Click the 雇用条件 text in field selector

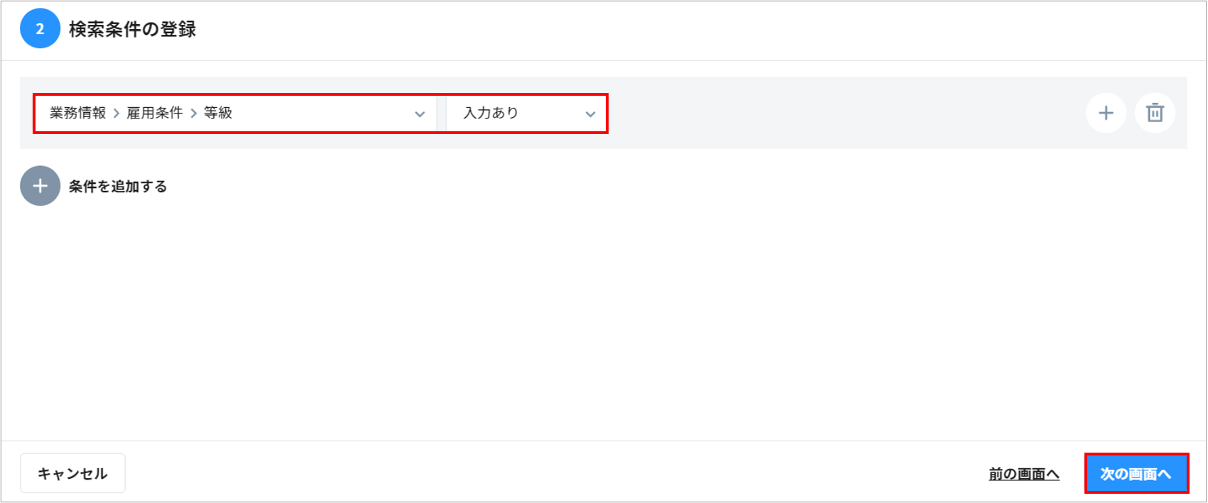click(155, 113)
